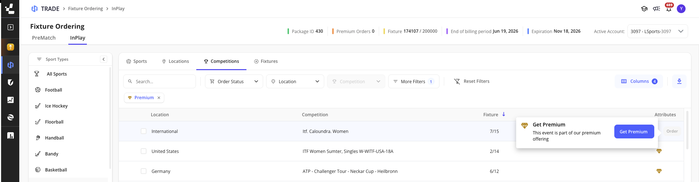Open the swirl-shaped sidebar module icon
Image resolution: width=699 pixels, height=182 pixels.
pos(11,117)
